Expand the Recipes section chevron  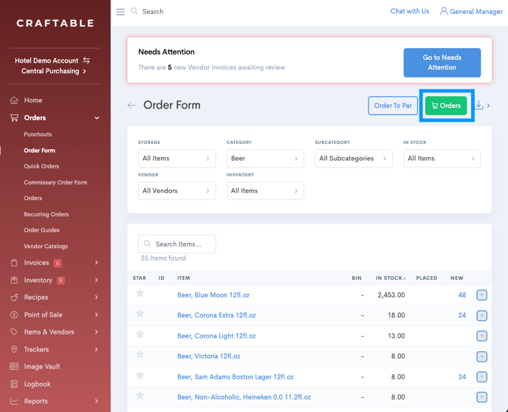click(x=96, y=298)
